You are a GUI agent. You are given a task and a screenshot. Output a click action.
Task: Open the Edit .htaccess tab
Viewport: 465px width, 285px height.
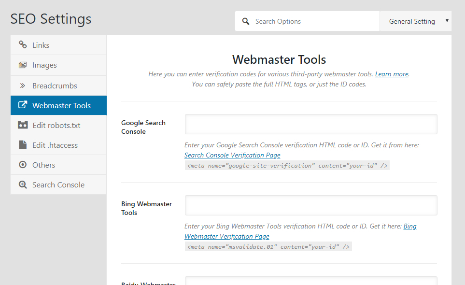coord(58,145)
